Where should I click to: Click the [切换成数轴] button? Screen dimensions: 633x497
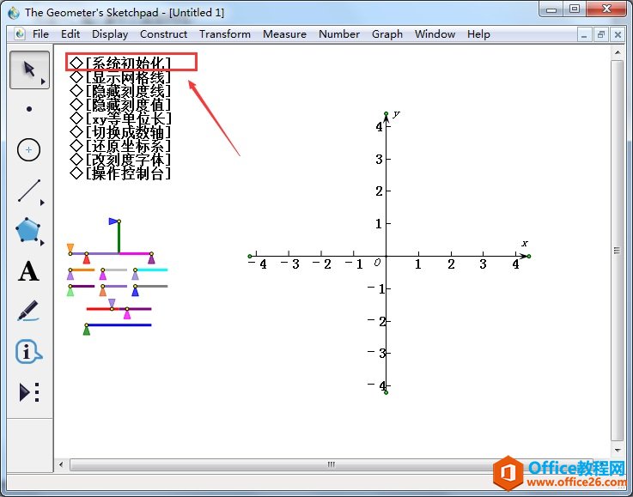(120, 132)
